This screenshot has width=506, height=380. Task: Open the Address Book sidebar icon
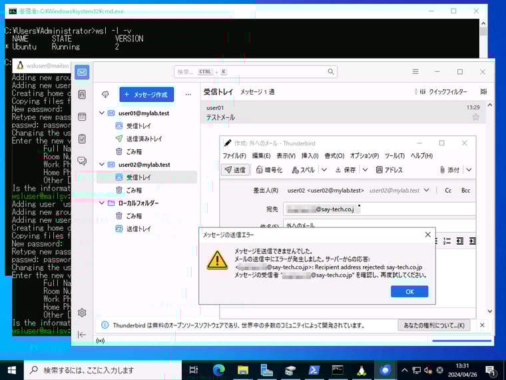[82, 95]
